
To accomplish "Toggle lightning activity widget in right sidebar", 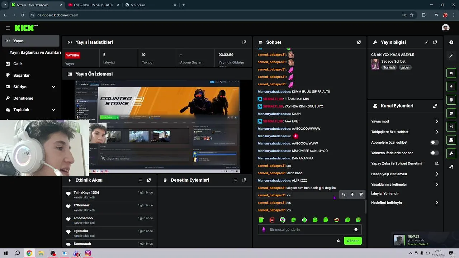I will coord(451,86).
